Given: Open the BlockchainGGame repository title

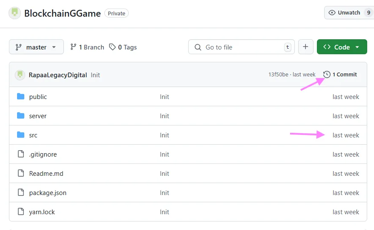Looking at the screenshot, I should (x=63, y=13).
